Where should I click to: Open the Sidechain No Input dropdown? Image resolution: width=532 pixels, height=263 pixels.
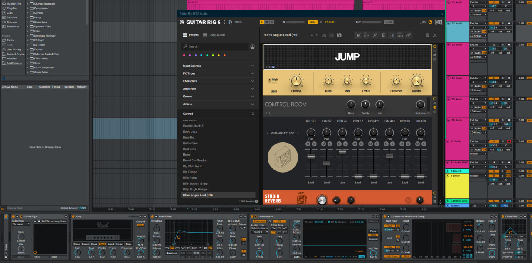click(x=21, y=224)
